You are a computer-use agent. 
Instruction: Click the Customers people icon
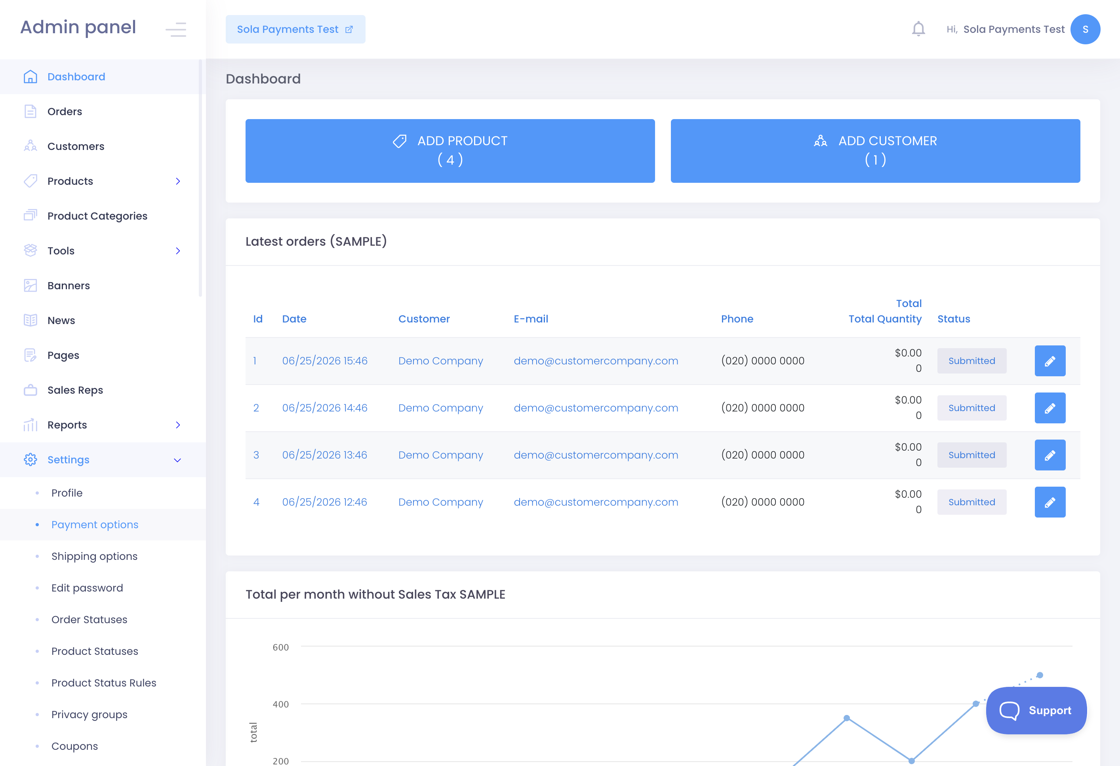click(30, 146)
